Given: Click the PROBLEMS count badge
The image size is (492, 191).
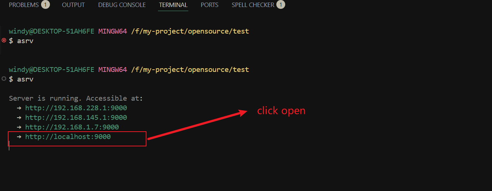Looking at the screenshot, I should 46,5.
